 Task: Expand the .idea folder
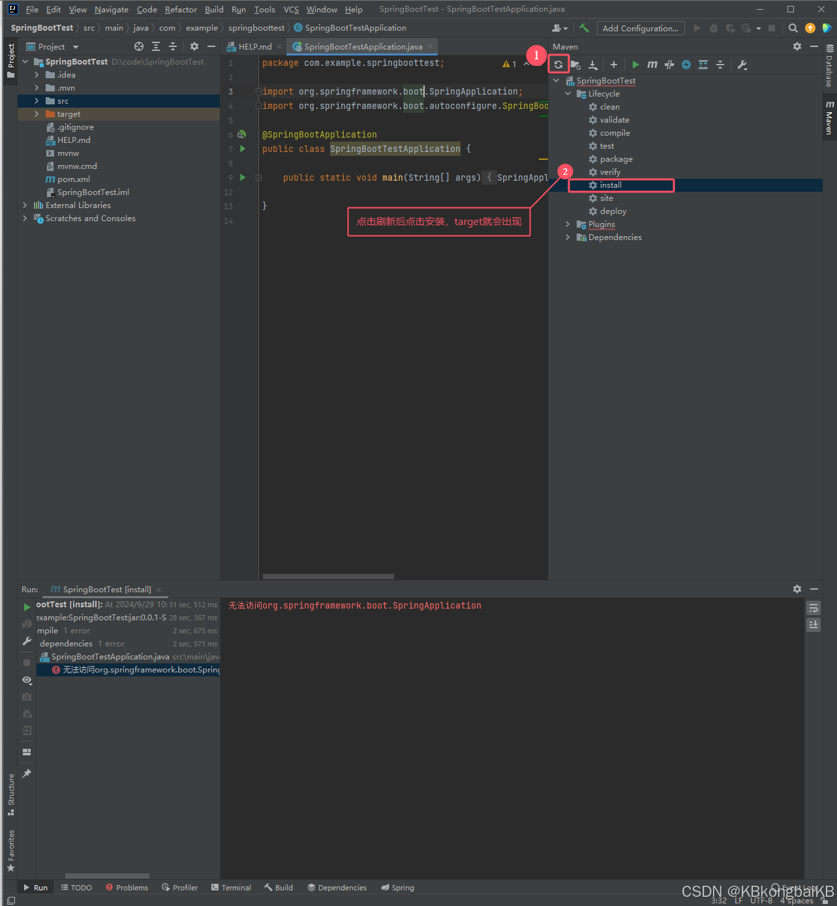click(x=37, y=75)
